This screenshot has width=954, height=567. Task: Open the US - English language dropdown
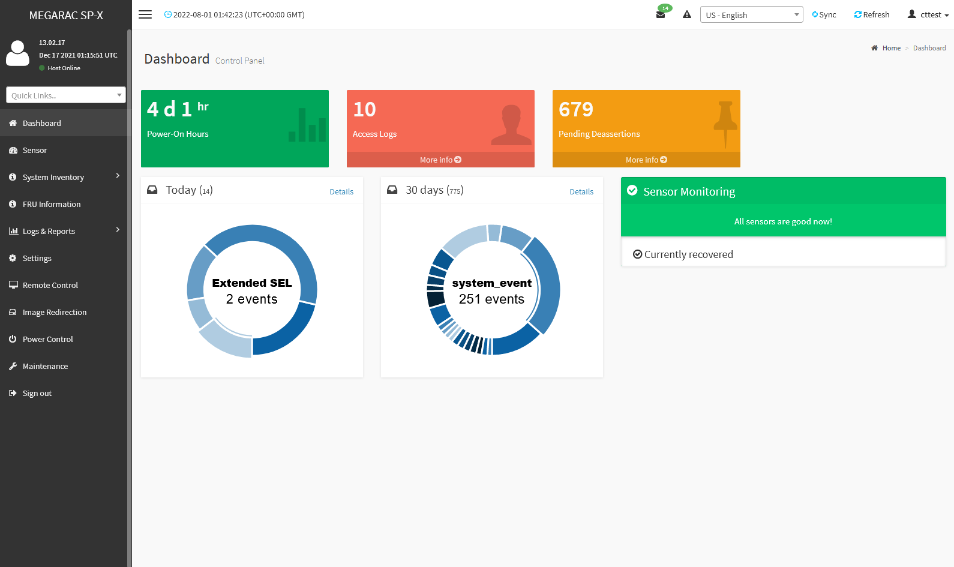[751, 15]
